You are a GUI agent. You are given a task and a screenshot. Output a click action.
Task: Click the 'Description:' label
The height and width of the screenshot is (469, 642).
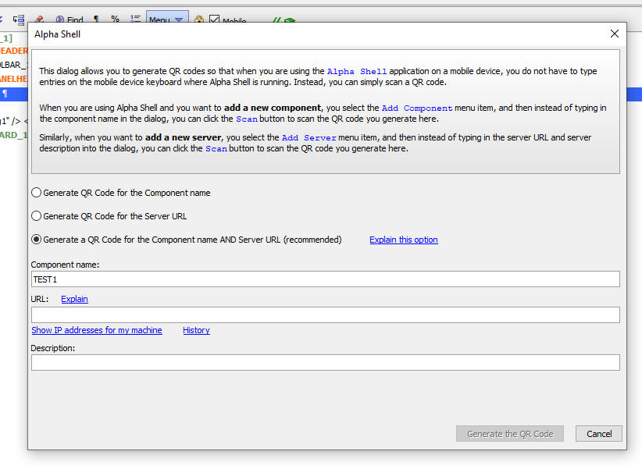point(53,348)
